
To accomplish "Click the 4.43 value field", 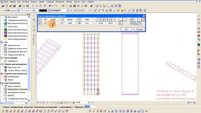I will [x=87, y=23].
